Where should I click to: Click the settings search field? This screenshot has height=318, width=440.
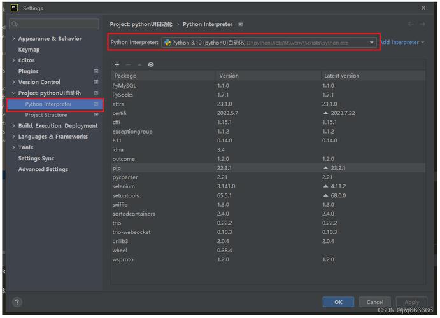[54, 24]
